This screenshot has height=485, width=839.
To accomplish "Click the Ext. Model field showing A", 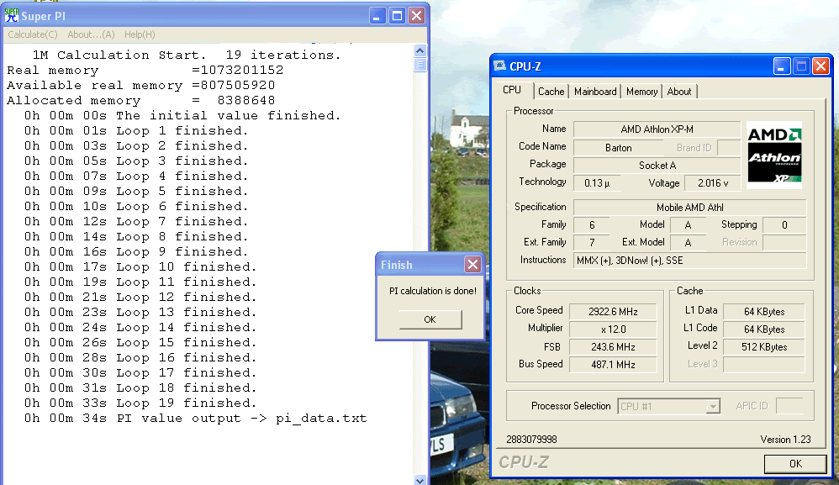I will coord(688,243).
